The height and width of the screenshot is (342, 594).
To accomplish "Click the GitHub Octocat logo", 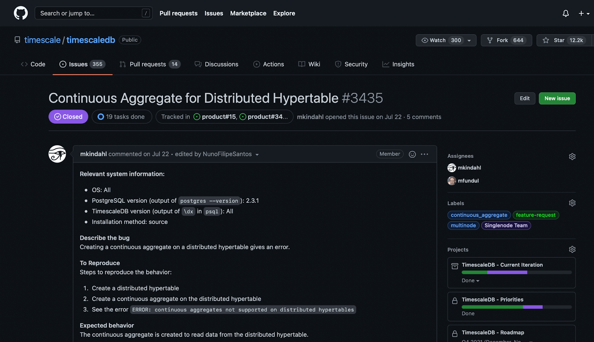I will pos(21,13).
